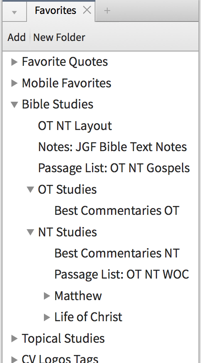Collapse the OT Studies subfolder
This screenshot has width=201, height=363.
30,190
